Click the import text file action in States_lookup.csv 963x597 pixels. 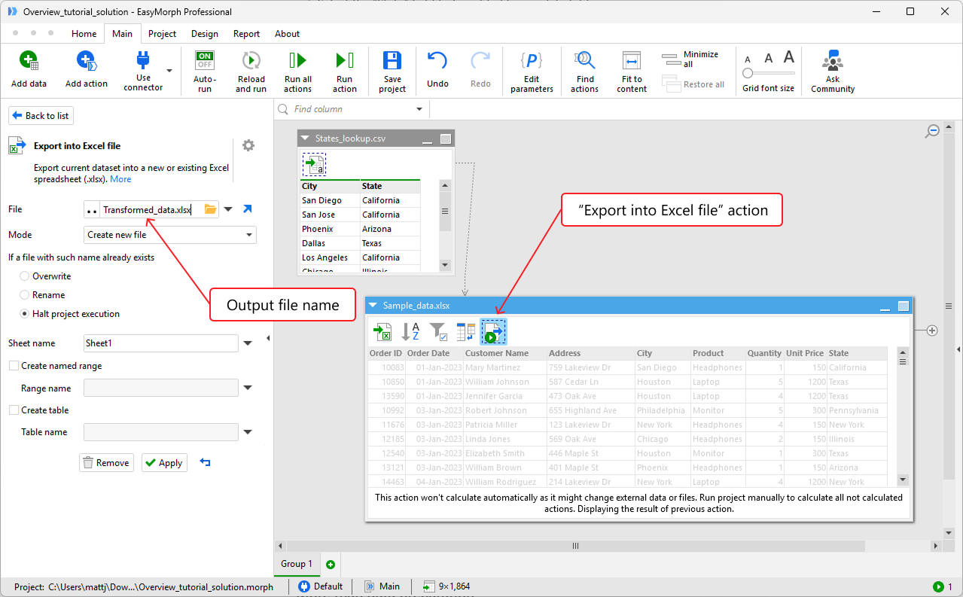point(314,164)
